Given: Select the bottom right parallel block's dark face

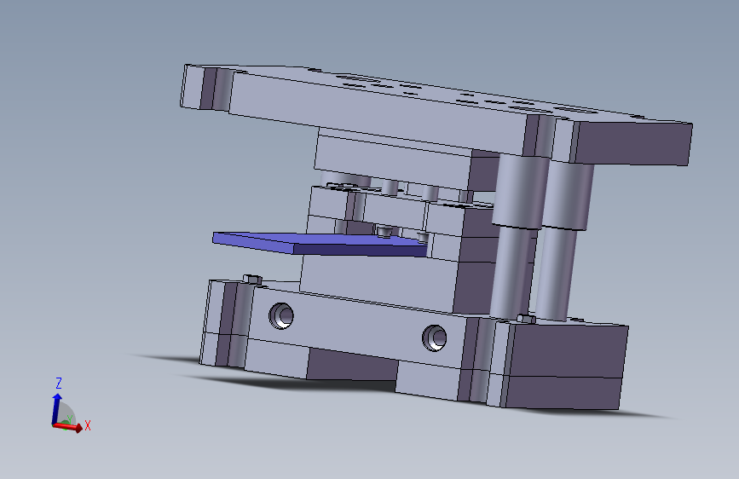Looking at the screenshot, I should [x=562, y=391].
